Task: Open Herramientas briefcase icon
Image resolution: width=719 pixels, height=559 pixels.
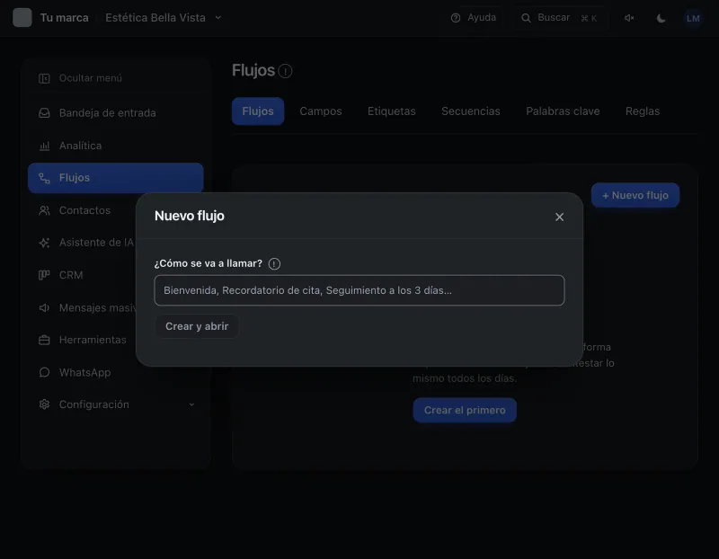Action: click(44, 340)
